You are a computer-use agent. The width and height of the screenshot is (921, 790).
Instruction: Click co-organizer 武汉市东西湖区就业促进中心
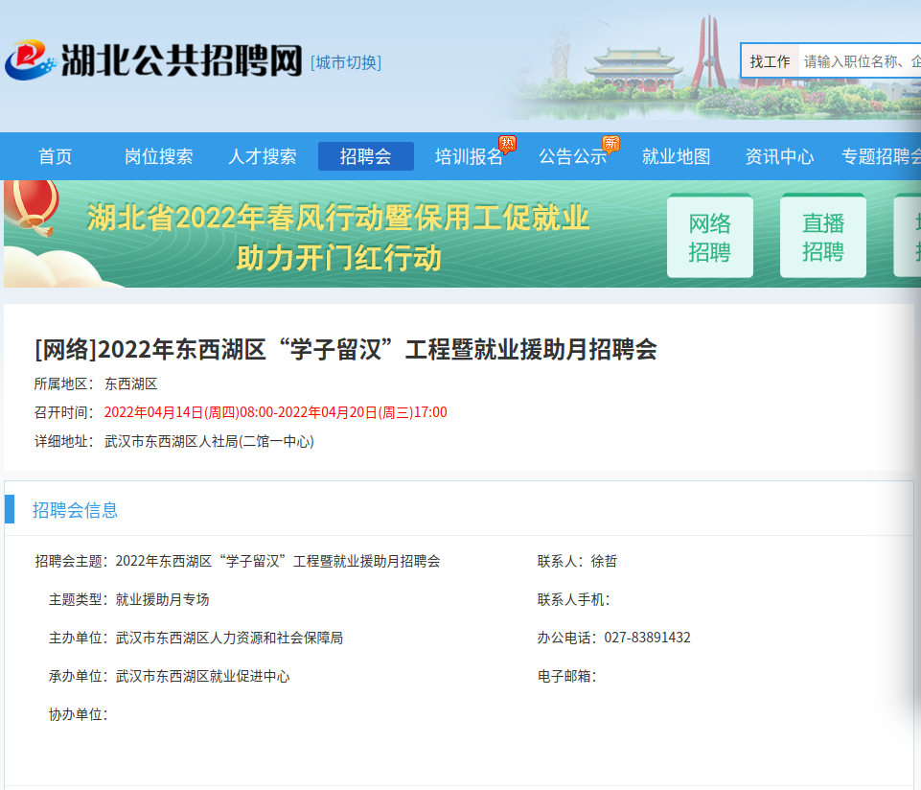point(202,677)
